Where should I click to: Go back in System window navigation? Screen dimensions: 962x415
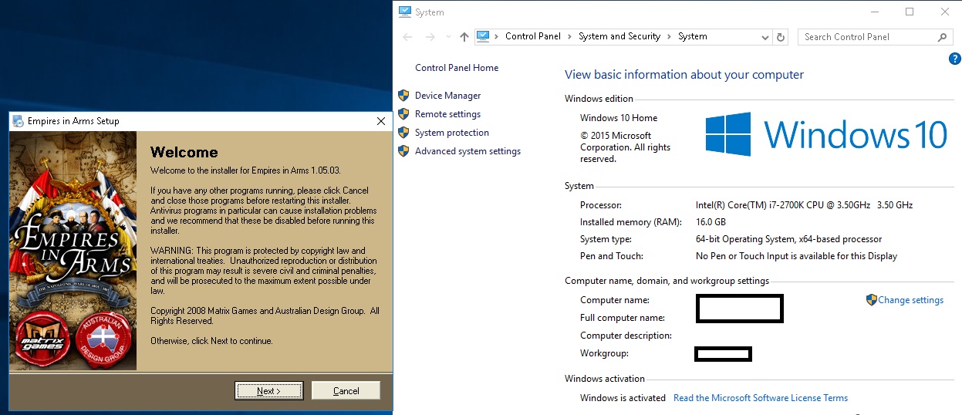point(408,36)
